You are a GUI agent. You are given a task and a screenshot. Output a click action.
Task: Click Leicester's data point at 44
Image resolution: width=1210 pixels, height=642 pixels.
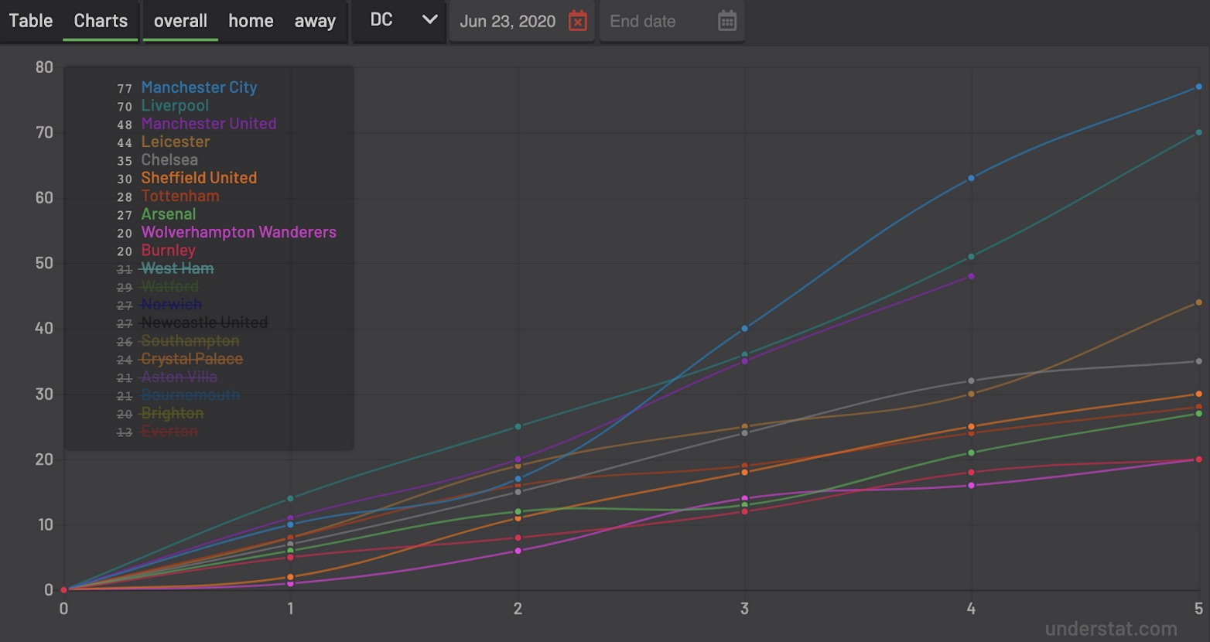pyautogui.click(x=1198, y=302)
